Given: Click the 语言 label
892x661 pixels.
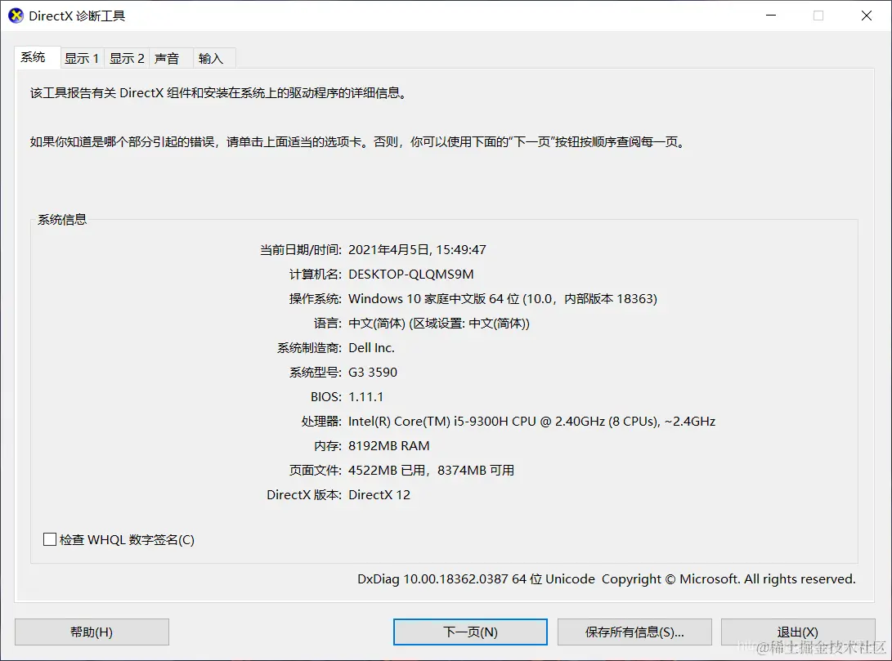Looking at the screenshot, I should pos(328,323).
